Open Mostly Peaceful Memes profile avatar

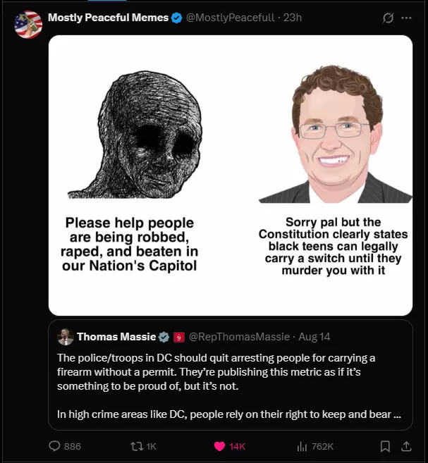tap(28, 25)
